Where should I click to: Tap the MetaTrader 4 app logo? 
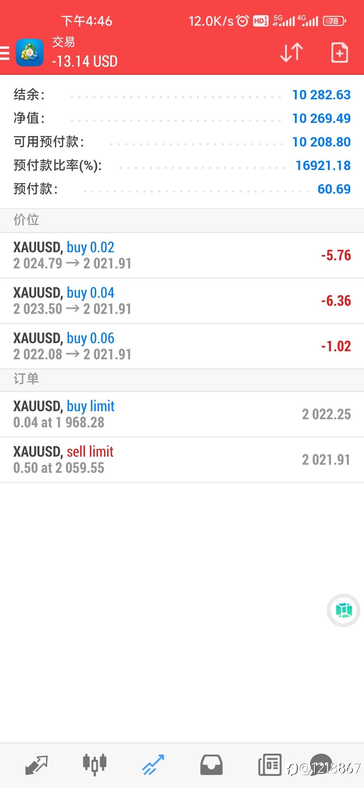pyautogui.click(x=30, y=53)
